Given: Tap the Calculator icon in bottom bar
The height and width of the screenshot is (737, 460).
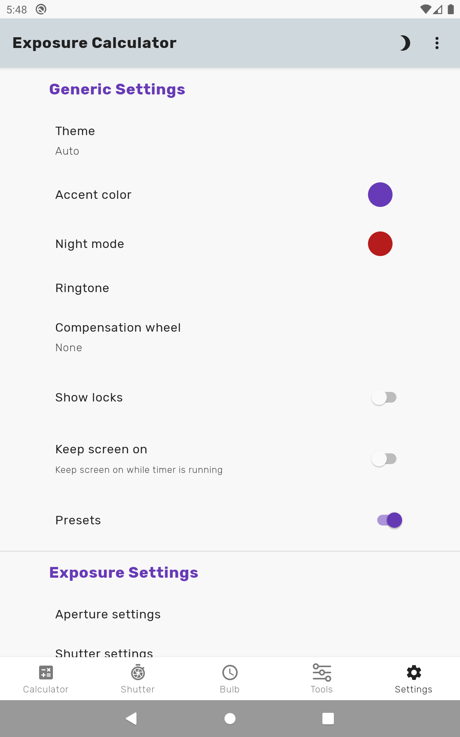Looking at the screenshot, I should [46, 673].
